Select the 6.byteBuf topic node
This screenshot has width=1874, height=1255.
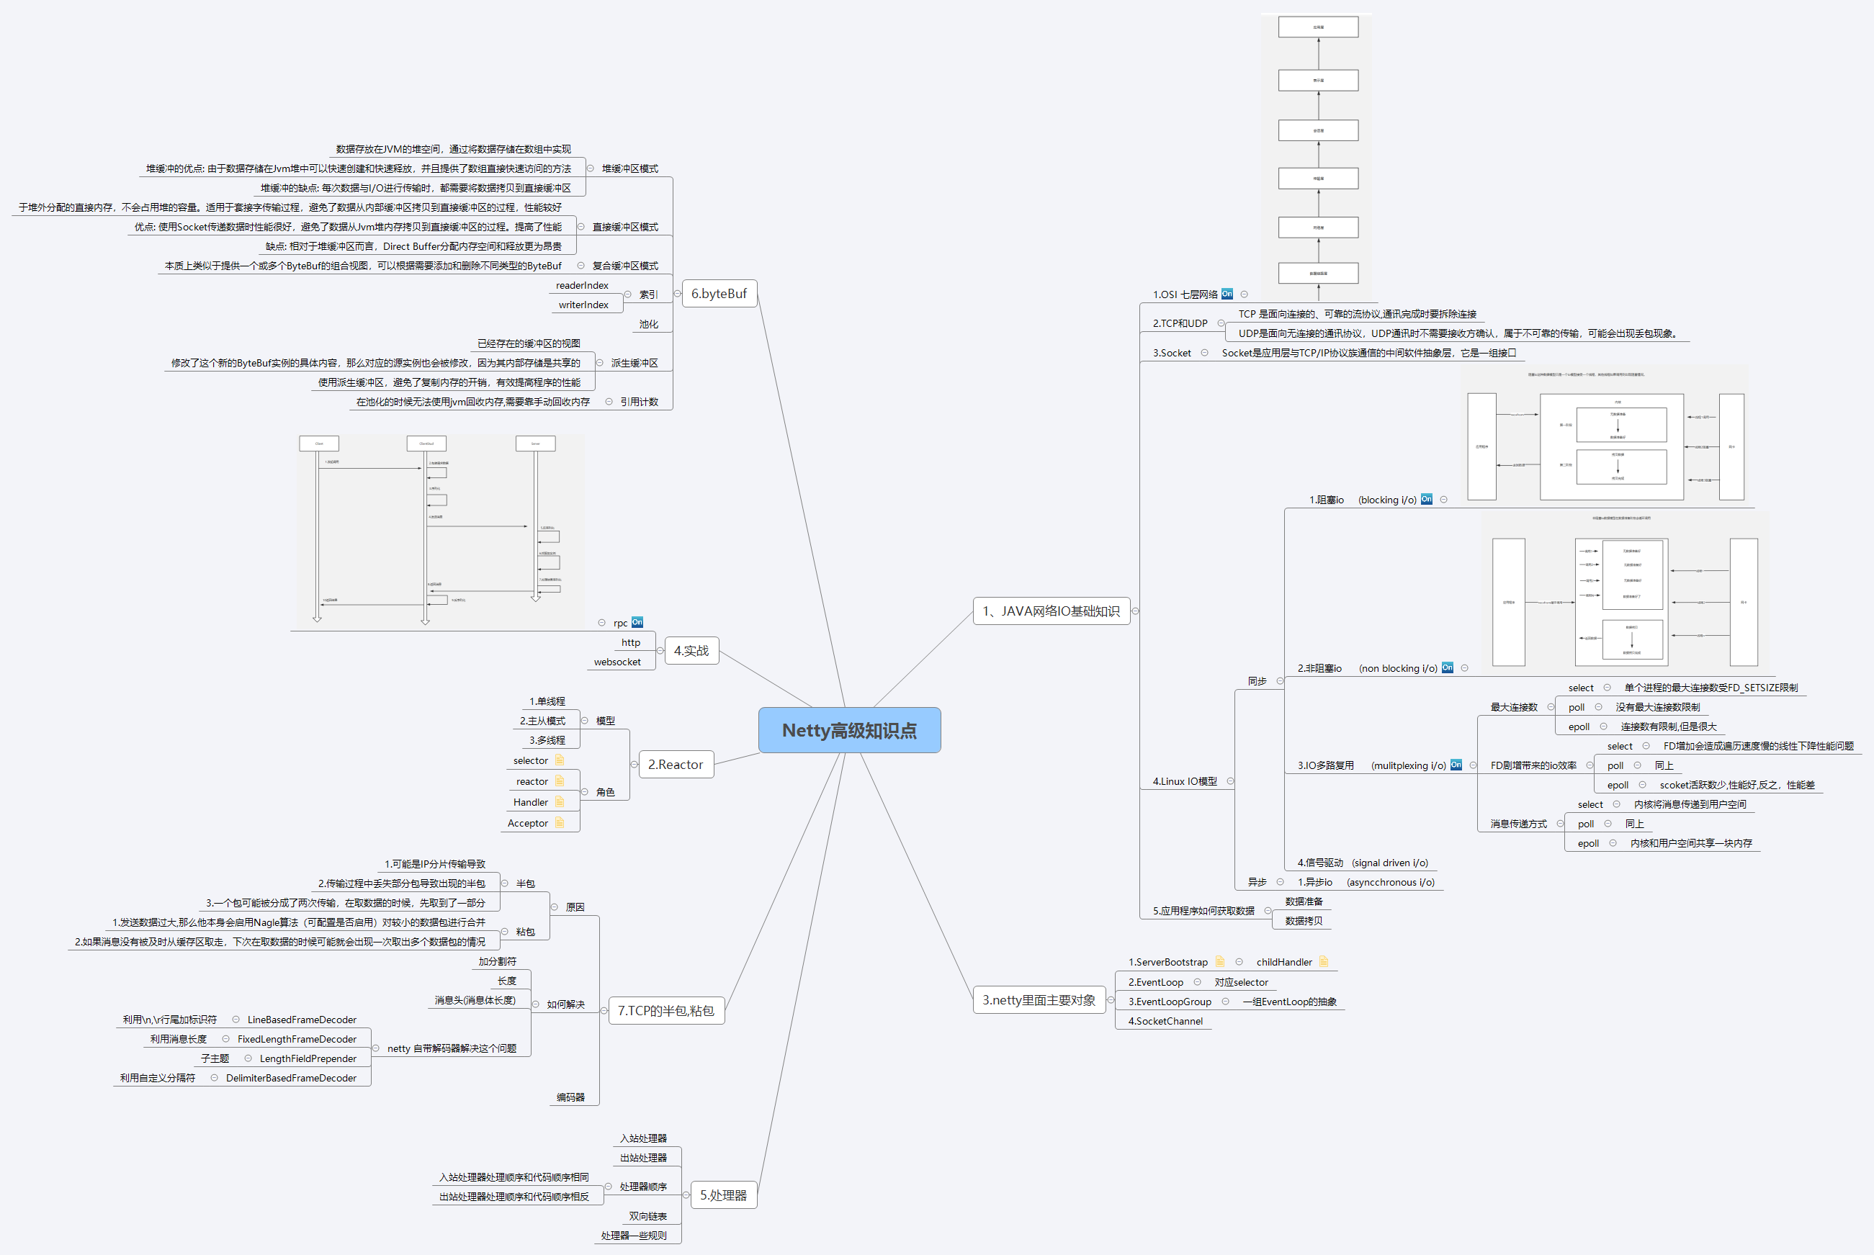point(719,294)
